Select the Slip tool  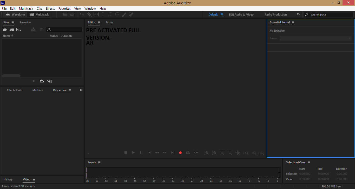pyautogui.click(x=96, y=15)
